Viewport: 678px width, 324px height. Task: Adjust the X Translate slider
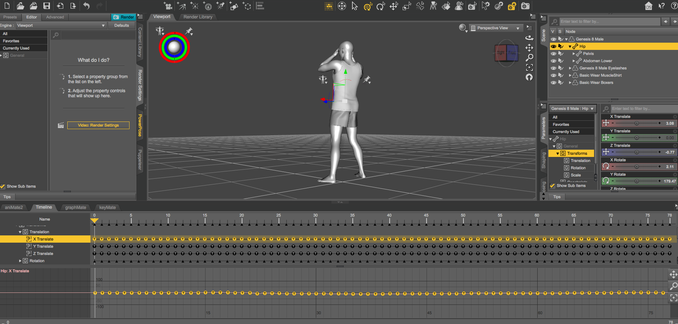click(x=636, y=123)
